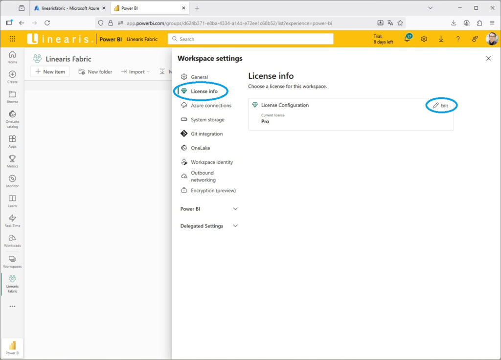Open a new browser tab
Image resolution: width=501 pixels, height=360 pixels.
(x=197, y=8)
